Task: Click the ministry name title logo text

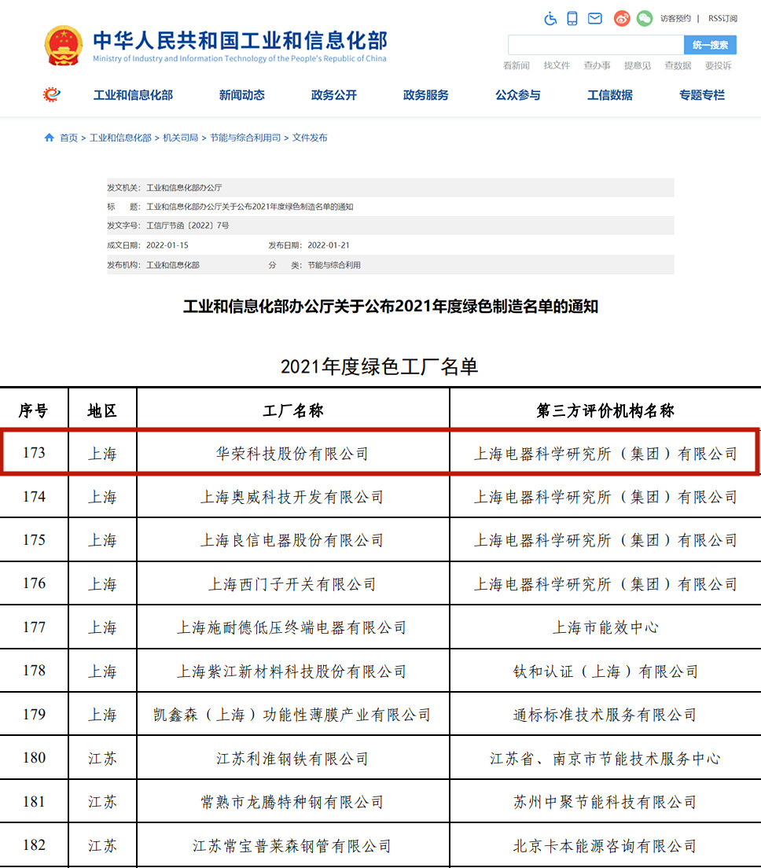Action: [240, 46]
